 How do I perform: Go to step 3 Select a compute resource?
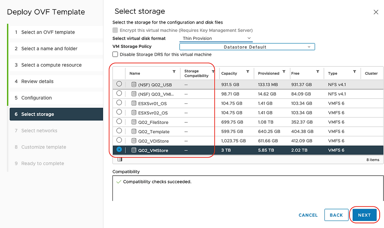tap(56, 65)
